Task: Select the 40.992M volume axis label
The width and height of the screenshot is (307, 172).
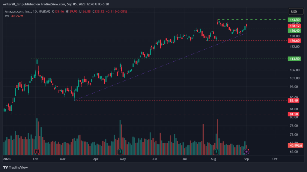Action: 295,145
